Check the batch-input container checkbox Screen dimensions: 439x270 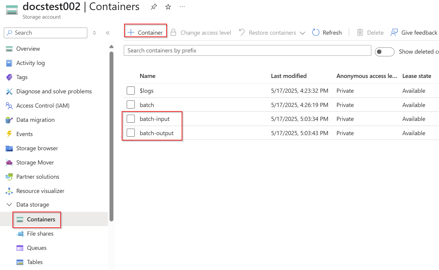tap(131, 119)
